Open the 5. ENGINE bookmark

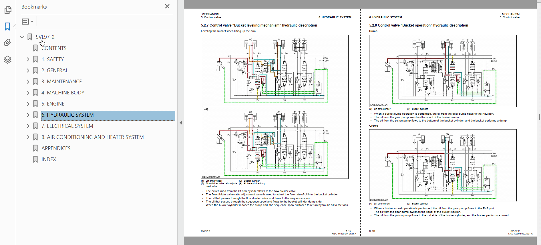click(x=53, y=104)
